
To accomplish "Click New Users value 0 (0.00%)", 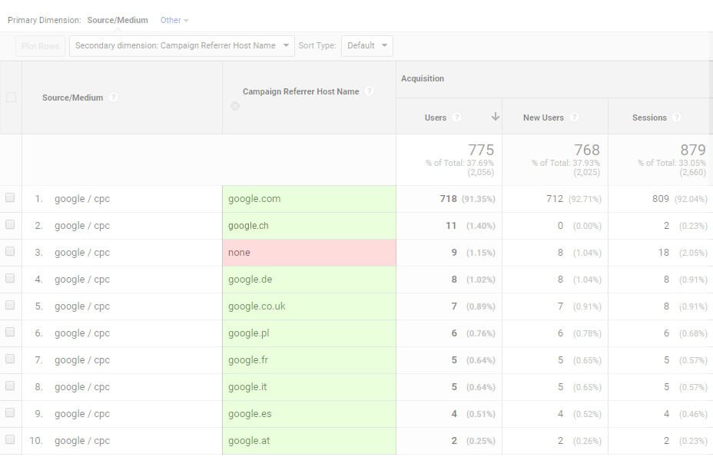I will pos(579,226).
